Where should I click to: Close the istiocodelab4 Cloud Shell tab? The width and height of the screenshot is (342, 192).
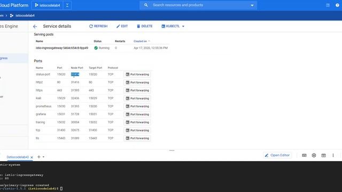pyautogui.click(x=32, y=157)
